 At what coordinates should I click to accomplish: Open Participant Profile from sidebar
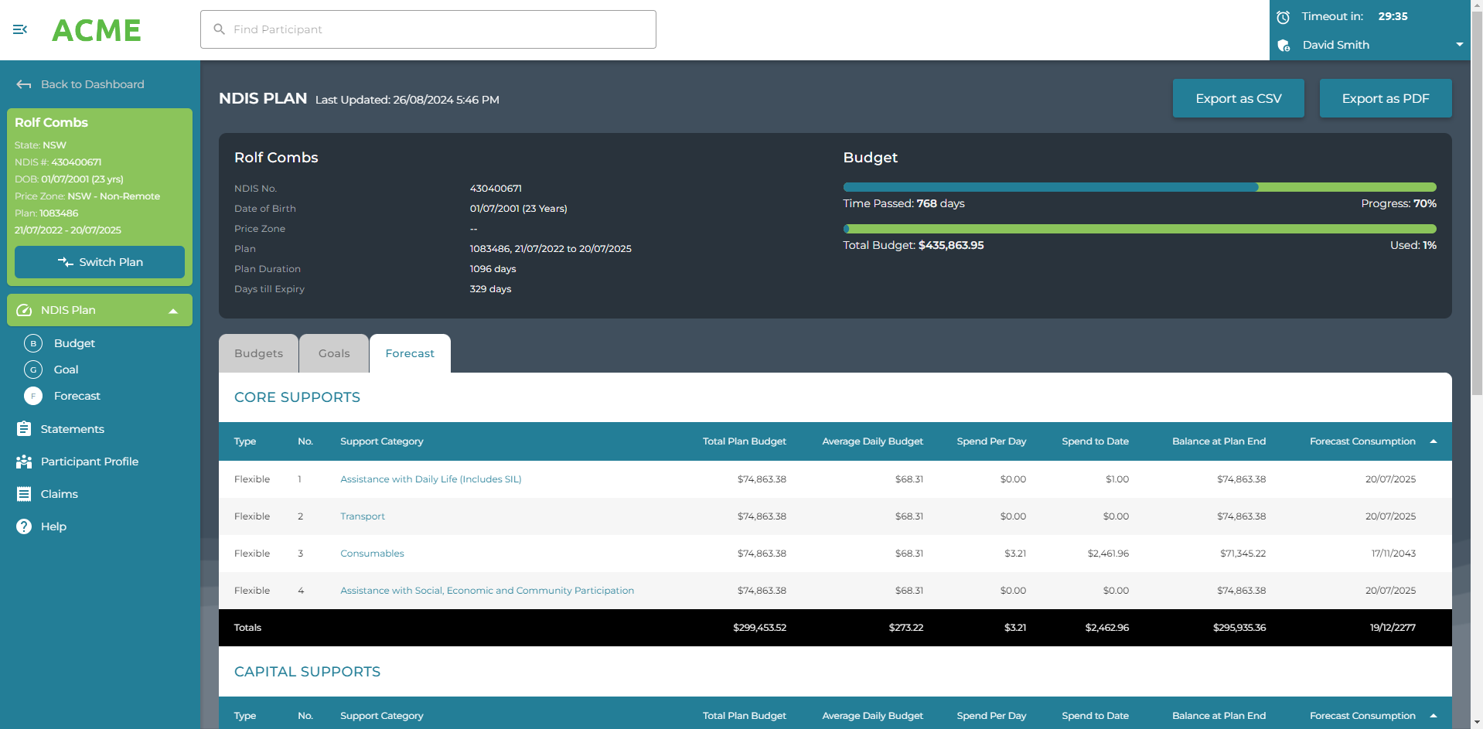pos(90,462)
